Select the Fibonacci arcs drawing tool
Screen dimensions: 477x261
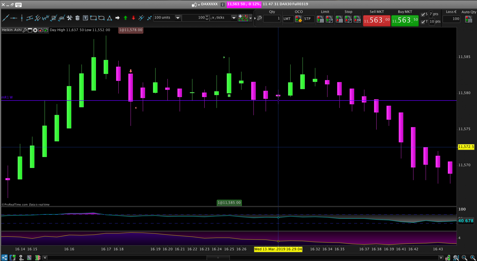point(61,18)
